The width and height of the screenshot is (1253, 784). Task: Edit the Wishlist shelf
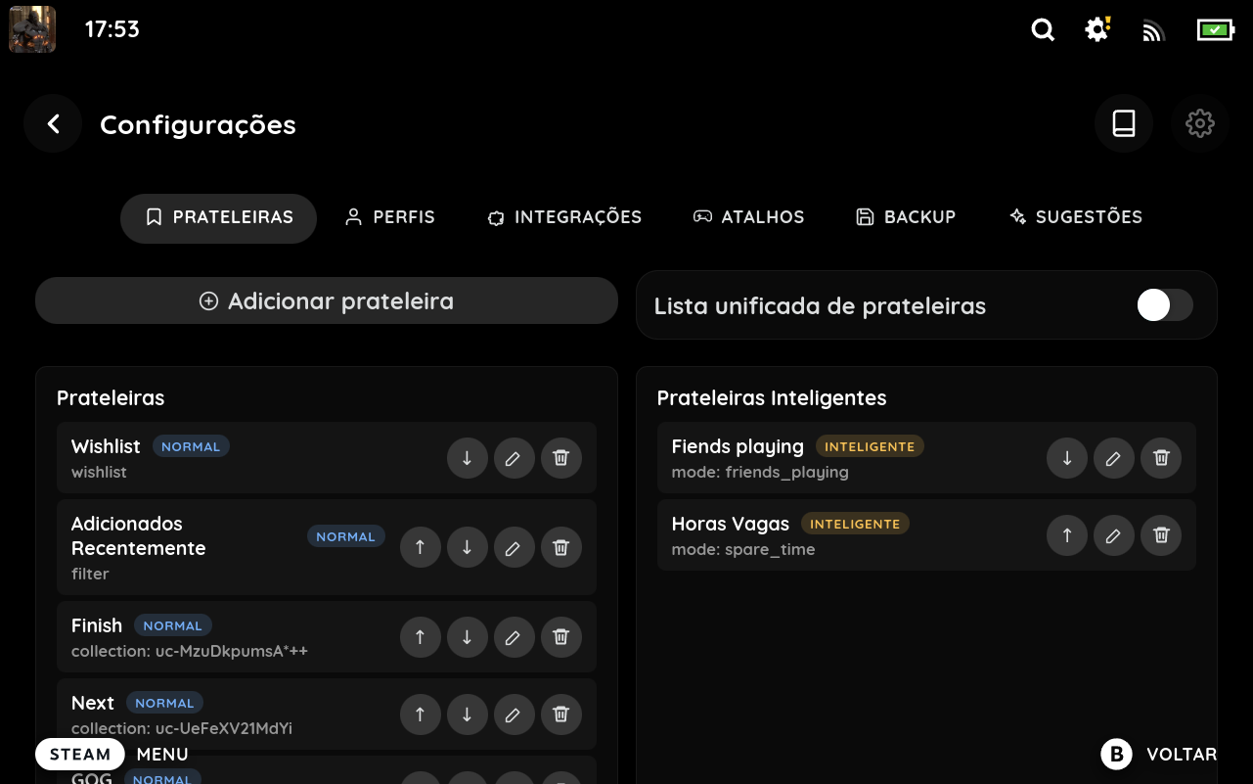pos(515,458)
